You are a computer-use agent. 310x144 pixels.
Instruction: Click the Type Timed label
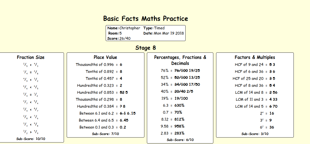tap(154, 28)
